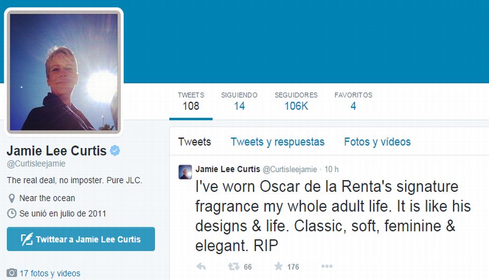
Task: Click the 10 h tweet timestamp
Action: click(x=331, y=170)
